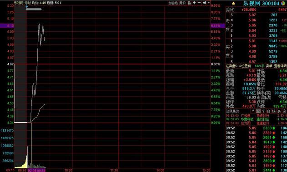287x172 pixels.
Task: Click the minus zoom-out chart icon
Action: (199, 3)
